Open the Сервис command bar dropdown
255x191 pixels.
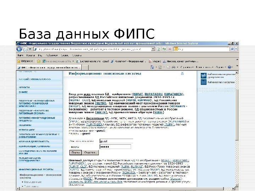point(221,67)
